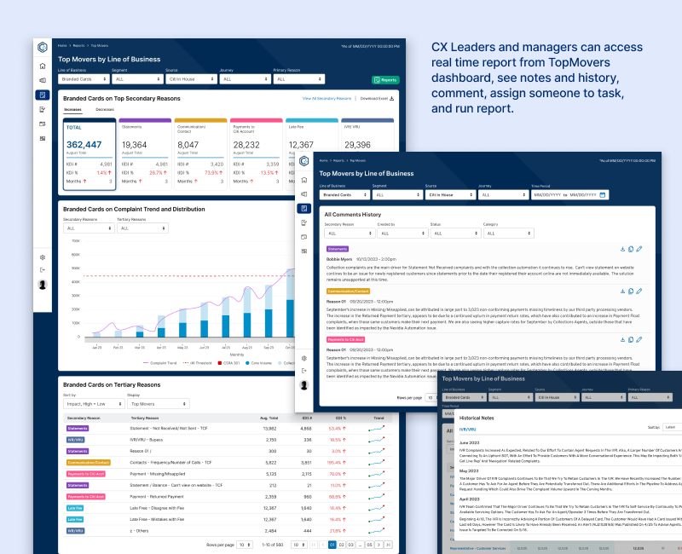Click Trend sparkline for 'z - Others' row
Image resolution: width=682 pixels, height=554 pixels.
[x=376, y=530]
